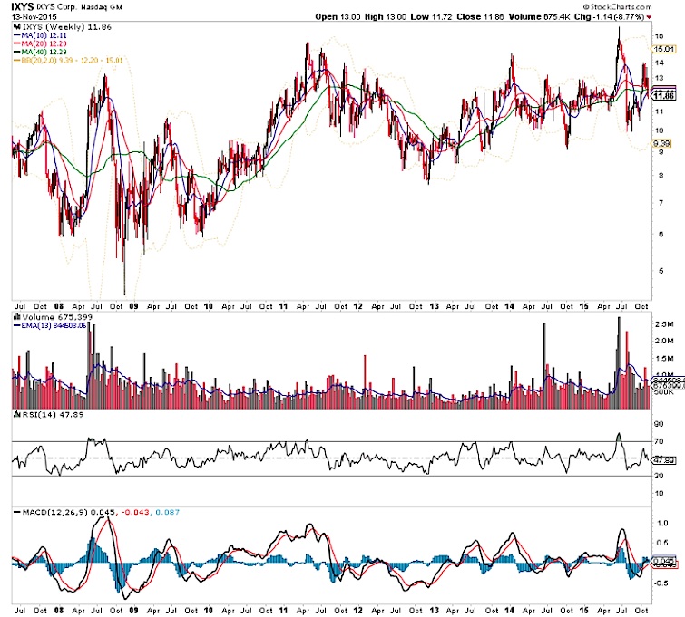Viewport: 685px width, 617px height.
Task: Click the 90 label on RSI axis
Action: (660, 424)
